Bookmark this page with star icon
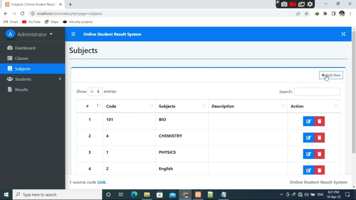Viewport: 356px width, 200px height. (x=306, y=13)
